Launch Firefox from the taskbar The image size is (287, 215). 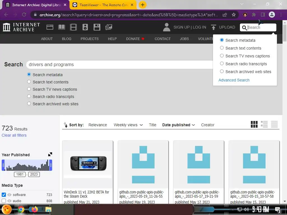(34, 209)
